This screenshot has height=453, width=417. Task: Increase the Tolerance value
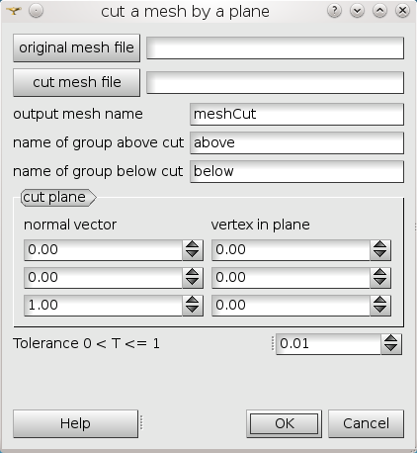(391, 339)
